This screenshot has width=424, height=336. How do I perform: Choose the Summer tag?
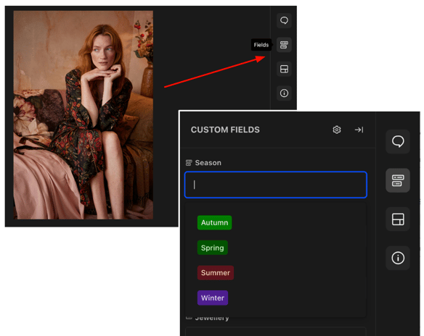point(216,272)
